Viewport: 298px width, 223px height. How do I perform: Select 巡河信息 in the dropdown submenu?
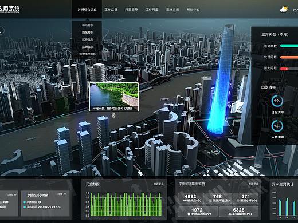click(87, 39)
